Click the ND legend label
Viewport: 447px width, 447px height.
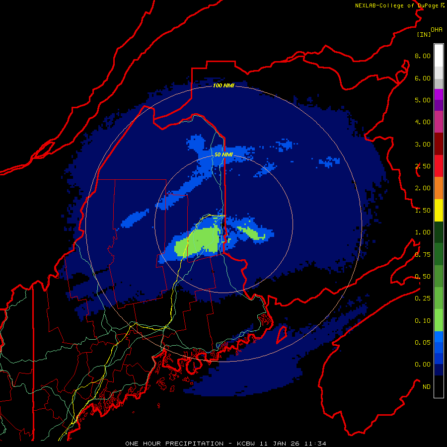coord(427,387)
